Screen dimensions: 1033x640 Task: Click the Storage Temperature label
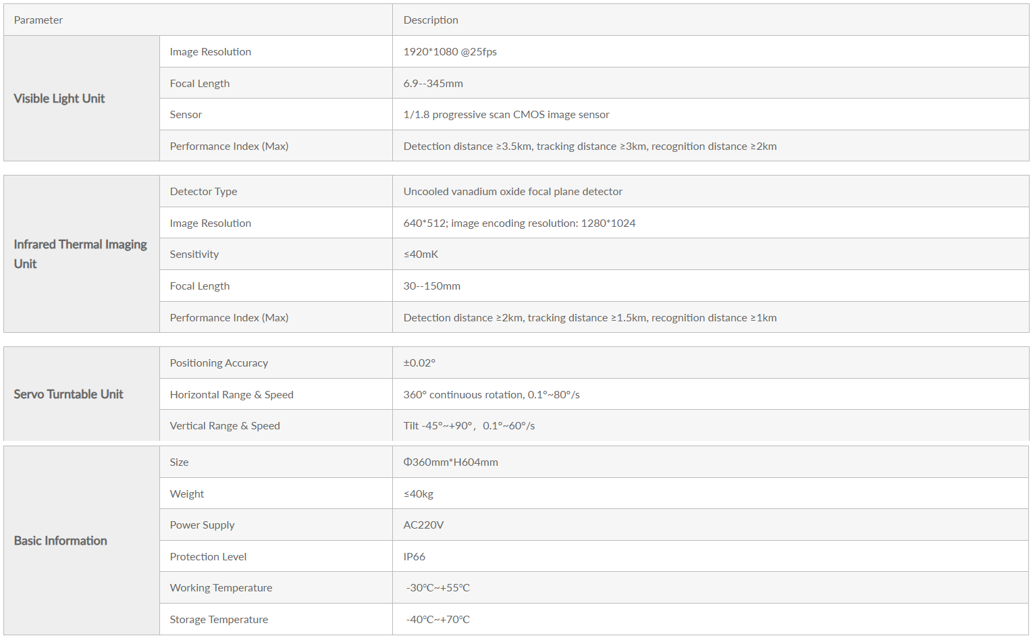[x=219, y=620]
